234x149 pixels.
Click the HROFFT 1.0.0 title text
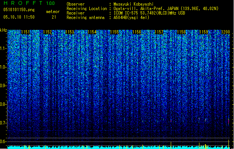29,3
